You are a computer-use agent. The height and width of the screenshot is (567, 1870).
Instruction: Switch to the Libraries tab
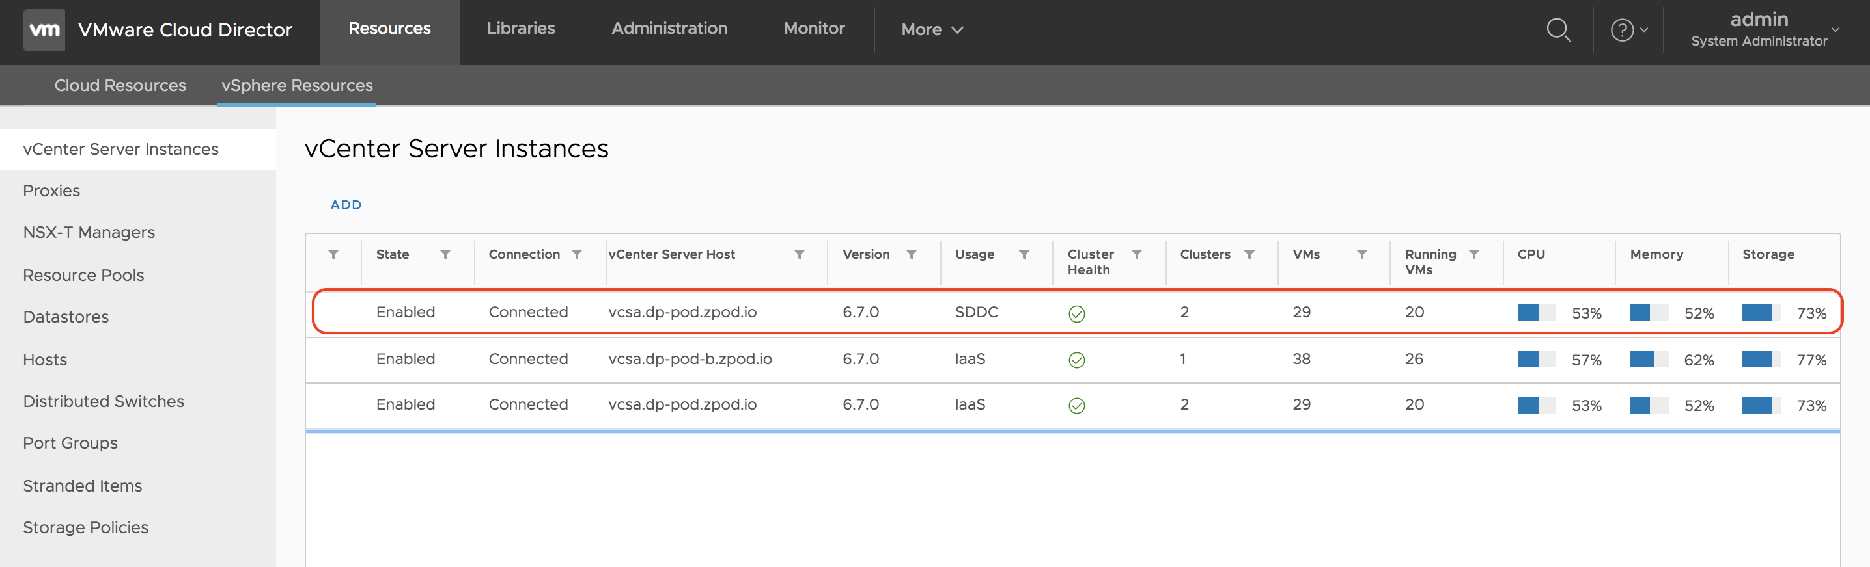[x=520, y=28]
